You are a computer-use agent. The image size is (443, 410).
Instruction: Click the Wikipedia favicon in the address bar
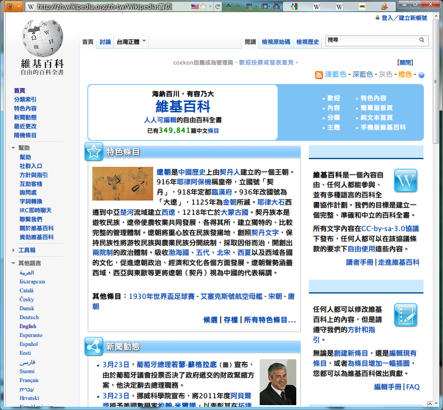pos(31,6)
